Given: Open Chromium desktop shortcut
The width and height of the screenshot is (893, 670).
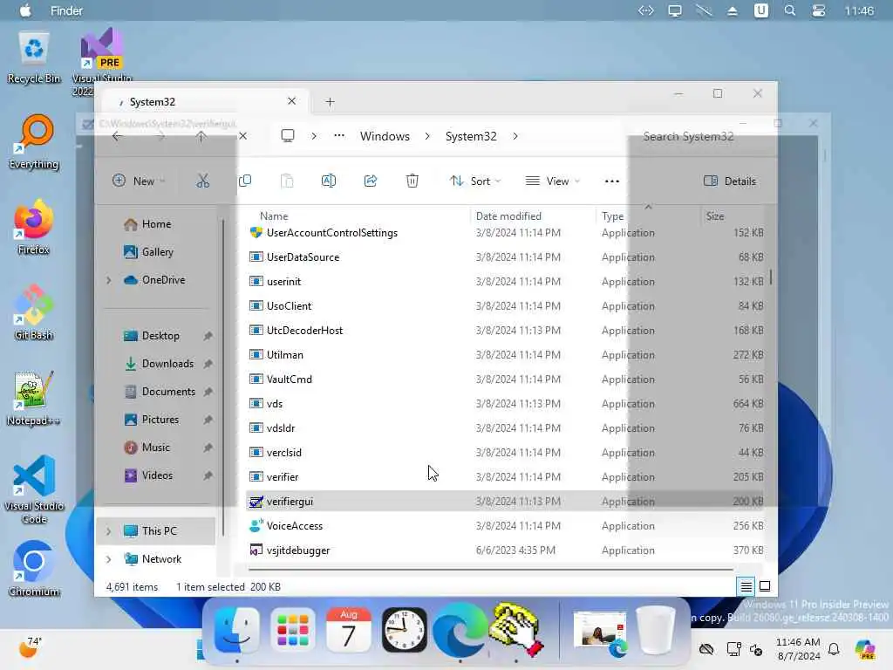Looking at the screenshot, I should coord(34,569).
